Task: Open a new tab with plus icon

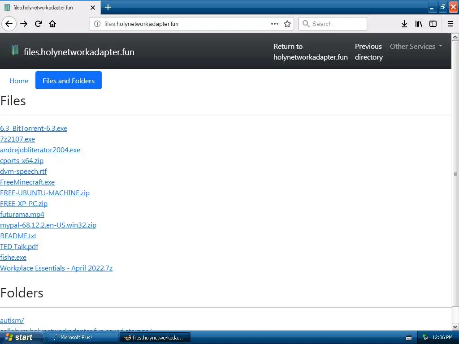Action: [108, 7]
